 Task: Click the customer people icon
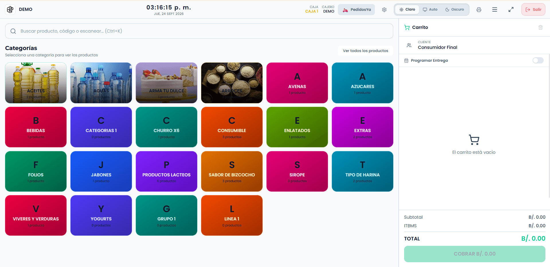pos(409,45)
